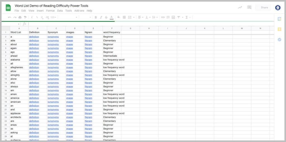This screenshot has height=142, width=286.
Task: Undo the last action
Action: [10, 17]
